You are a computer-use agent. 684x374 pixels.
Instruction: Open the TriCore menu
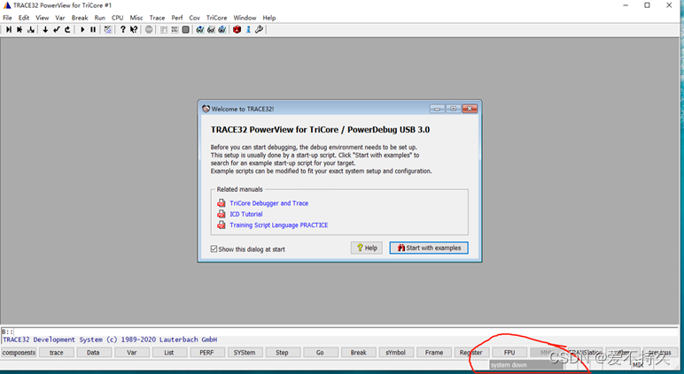(x=217, y=18)
